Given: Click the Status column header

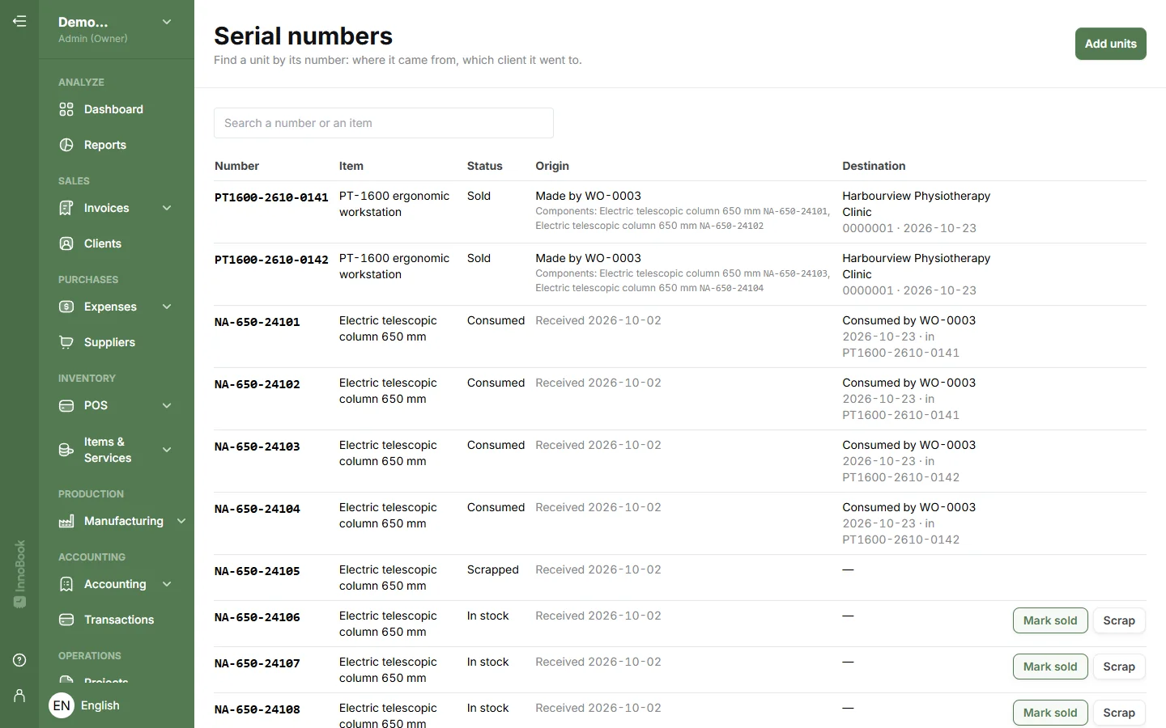Looking at the screenshot, I should (x=484, y=166).
